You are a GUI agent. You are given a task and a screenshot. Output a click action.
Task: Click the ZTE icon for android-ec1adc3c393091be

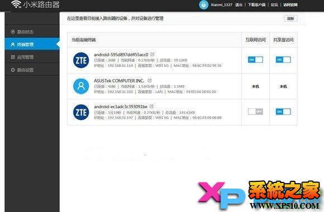81,112
